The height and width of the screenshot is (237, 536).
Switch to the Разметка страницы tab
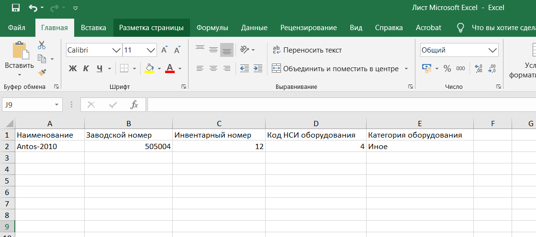[x=151, y=28]
